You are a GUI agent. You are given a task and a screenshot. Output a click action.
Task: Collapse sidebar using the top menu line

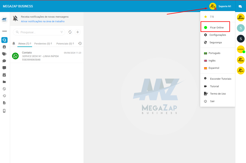(4, 31)
